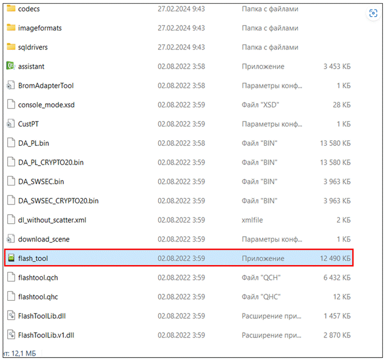This screenshot has width=386, height=362.
Task: Select the console_mode.xsd file name
Action: pyautogui.click(x=46, y=105)
